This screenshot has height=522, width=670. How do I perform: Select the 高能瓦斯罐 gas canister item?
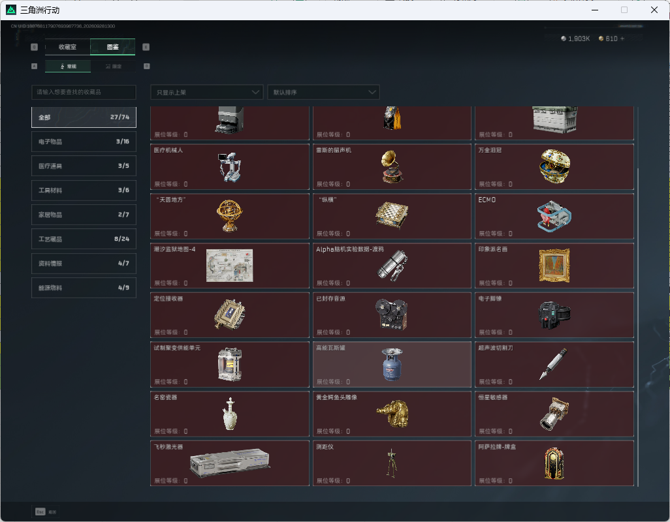[392, 365]
